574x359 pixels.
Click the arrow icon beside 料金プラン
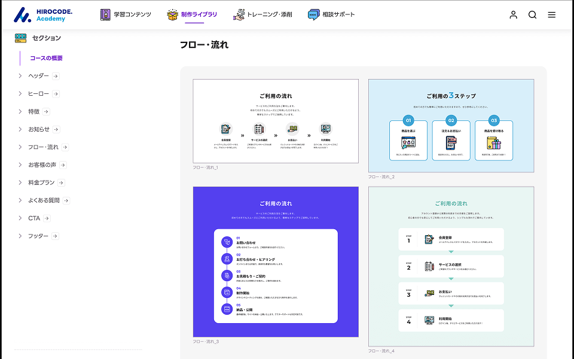pos(61,182)
